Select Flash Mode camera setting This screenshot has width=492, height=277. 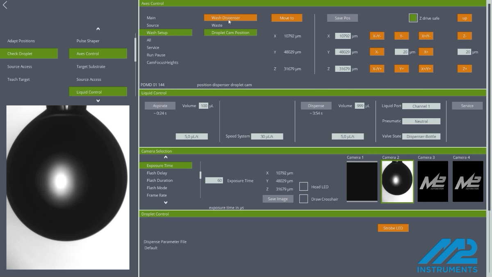(157, 188)
